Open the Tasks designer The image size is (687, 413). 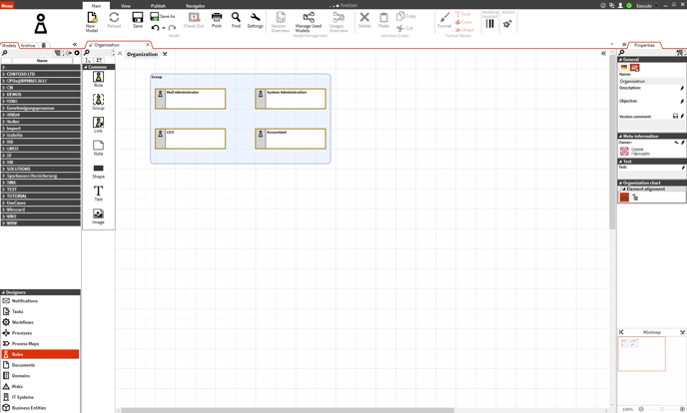coord(40,311)
